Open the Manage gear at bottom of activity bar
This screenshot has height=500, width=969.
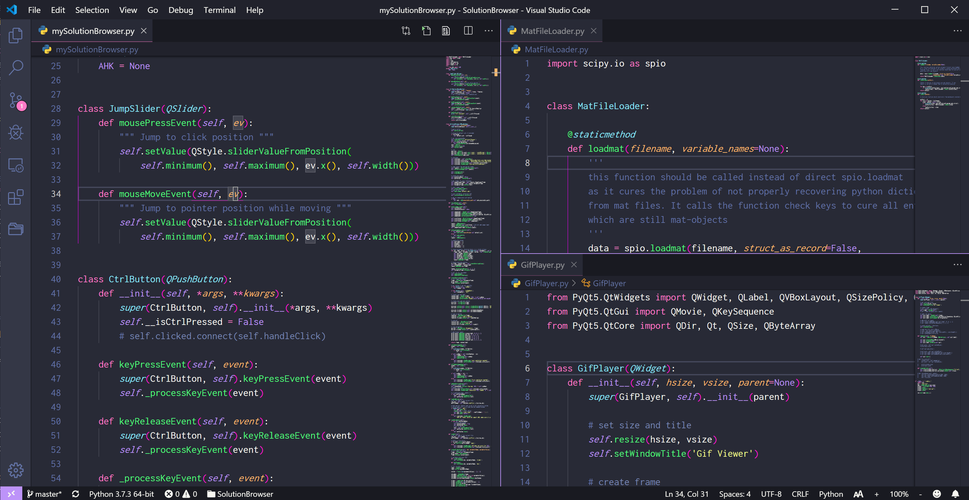click(16, 470)
